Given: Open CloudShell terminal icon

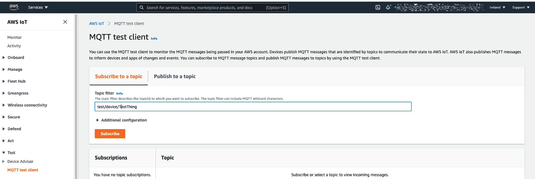Looking at the screenshot, I should pyautogui.click(x=378, y=7).
